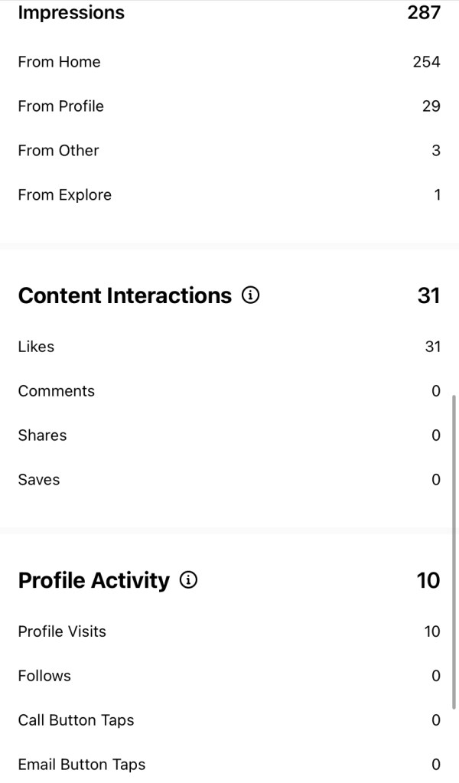Tap the From Other row label
The width and height of the screenshot is (459, 783).
[x=58, y=151]
